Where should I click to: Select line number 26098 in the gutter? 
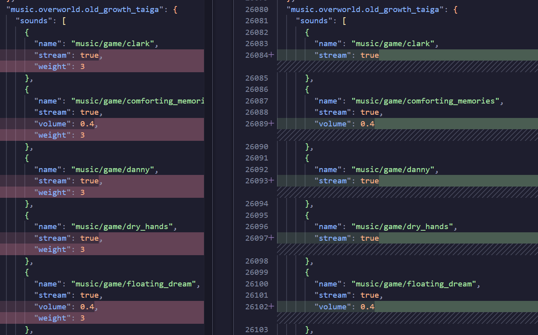click(257, 261)
